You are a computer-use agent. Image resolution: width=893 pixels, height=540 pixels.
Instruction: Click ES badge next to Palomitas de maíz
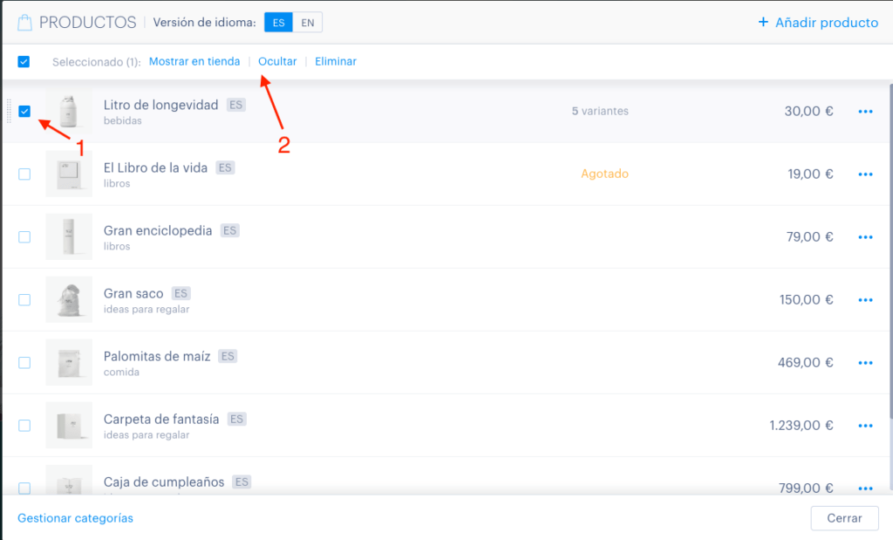(x=228, y=356)
